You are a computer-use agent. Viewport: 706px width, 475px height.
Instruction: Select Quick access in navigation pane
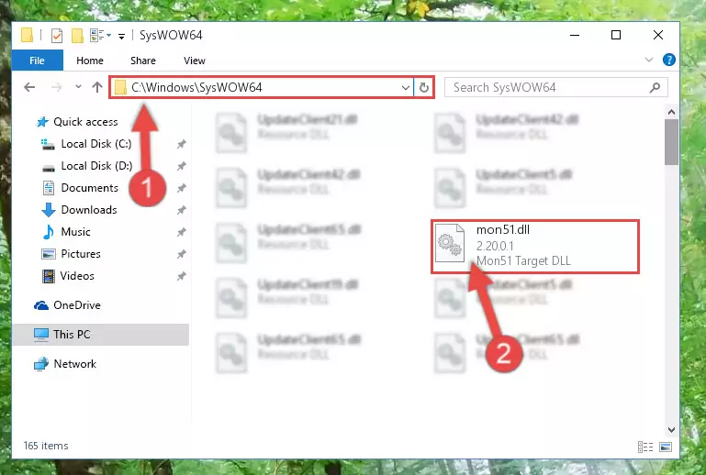point(85,122)
